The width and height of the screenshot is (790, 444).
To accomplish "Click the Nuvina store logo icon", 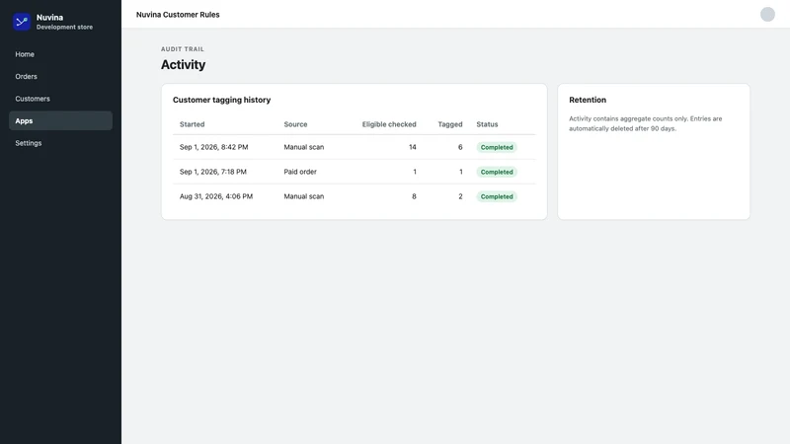I will tap(22, 22).
